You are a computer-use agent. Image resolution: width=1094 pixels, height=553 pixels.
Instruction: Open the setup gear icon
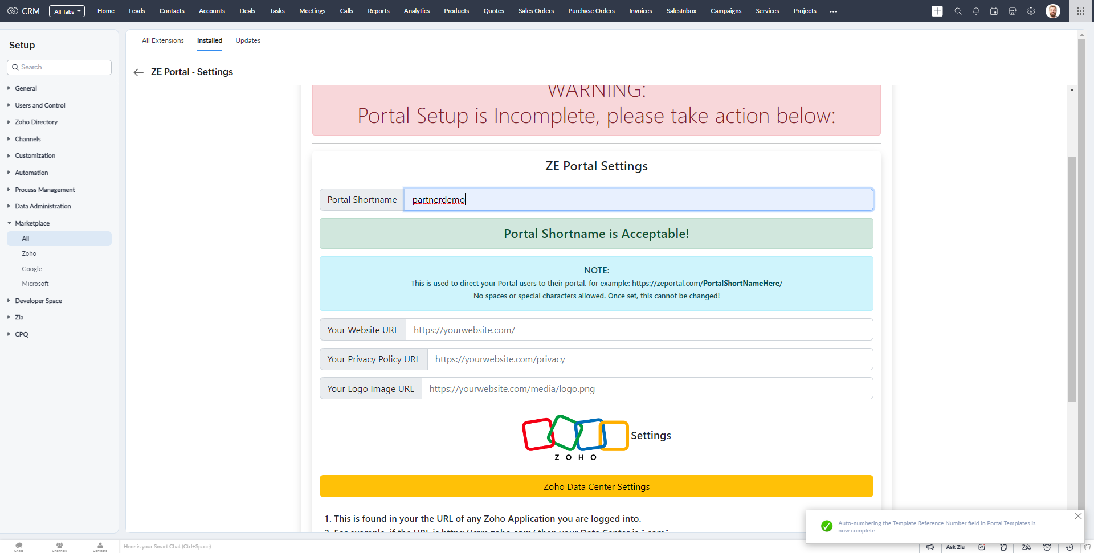(1031, 11)
